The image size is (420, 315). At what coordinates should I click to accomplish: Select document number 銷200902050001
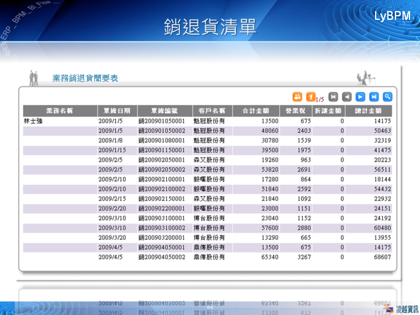[x=162, y=160]
